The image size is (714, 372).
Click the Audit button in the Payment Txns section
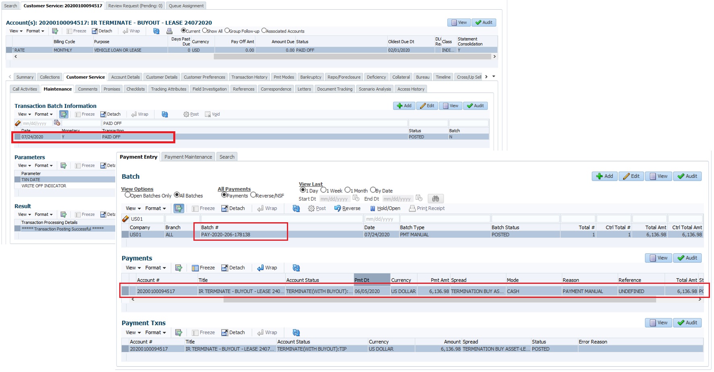(687, 323)
